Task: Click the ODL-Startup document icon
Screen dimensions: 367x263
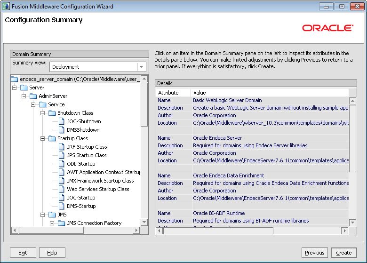Action: [x=61, y=164]
